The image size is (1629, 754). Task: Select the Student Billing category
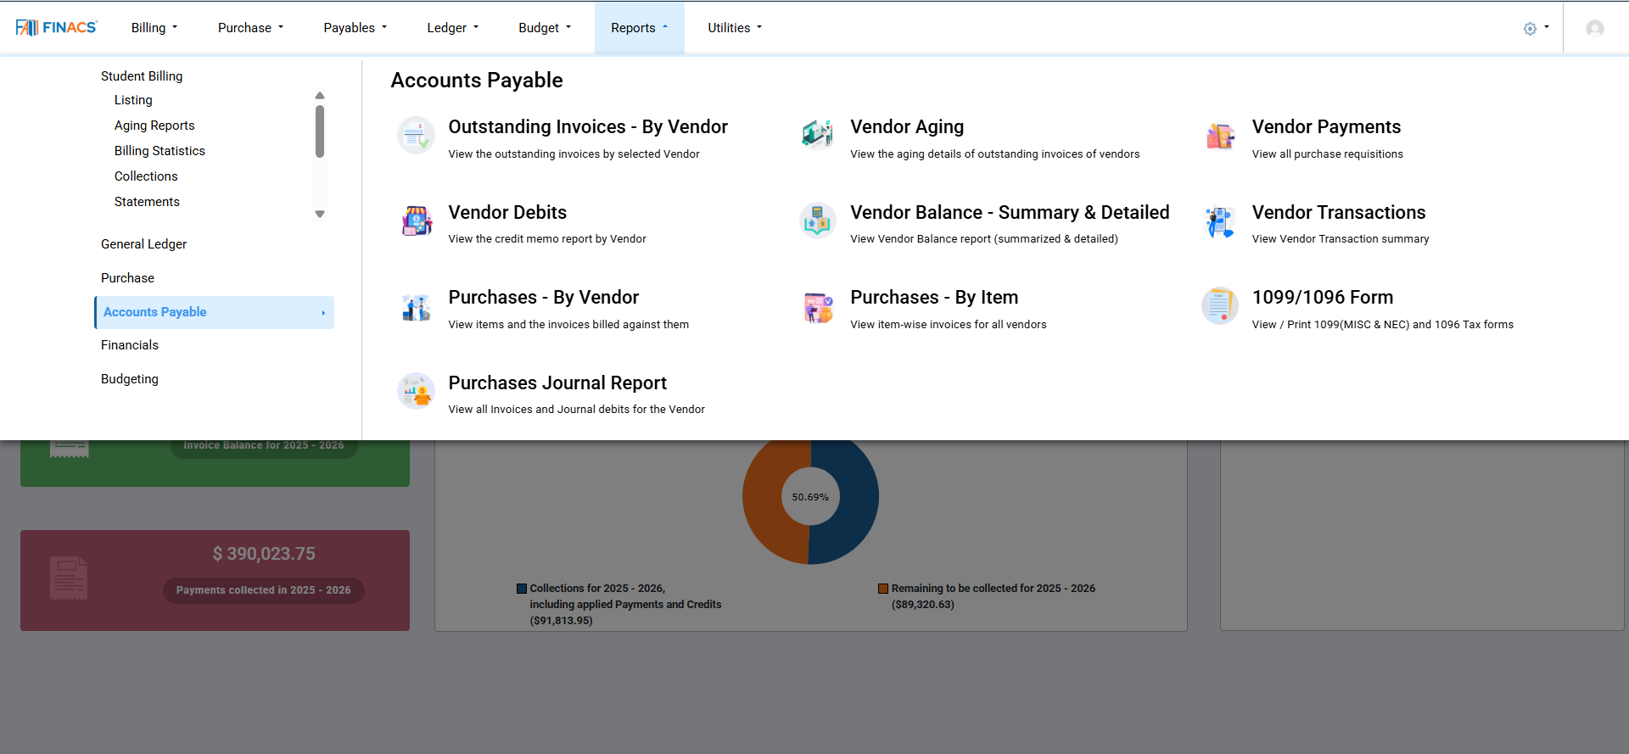pyautogui.click(x=142, y=76)
